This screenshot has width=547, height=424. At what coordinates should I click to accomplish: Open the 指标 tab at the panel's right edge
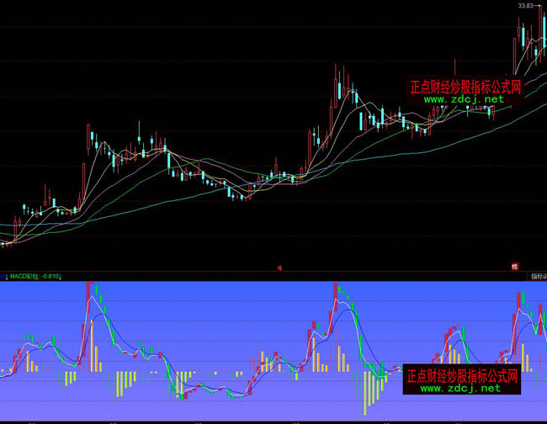[538, 276]
